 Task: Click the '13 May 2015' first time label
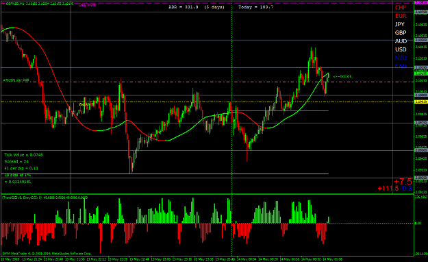(x=10, y=259)
